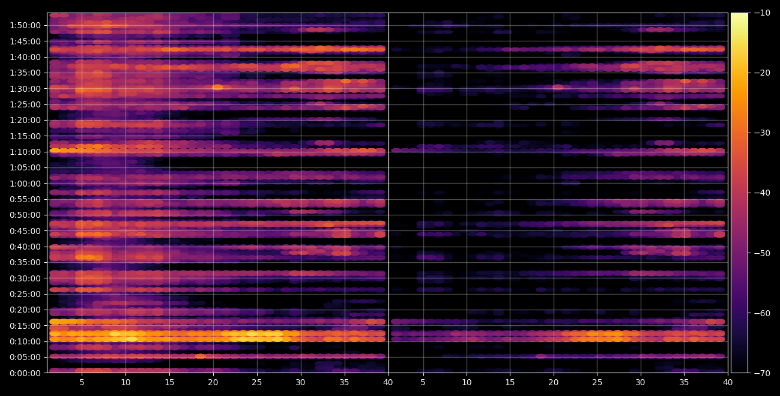780x396 pixels.
Task: Click the -20 colorbar tick label
Action: click(x=762, y=73)
